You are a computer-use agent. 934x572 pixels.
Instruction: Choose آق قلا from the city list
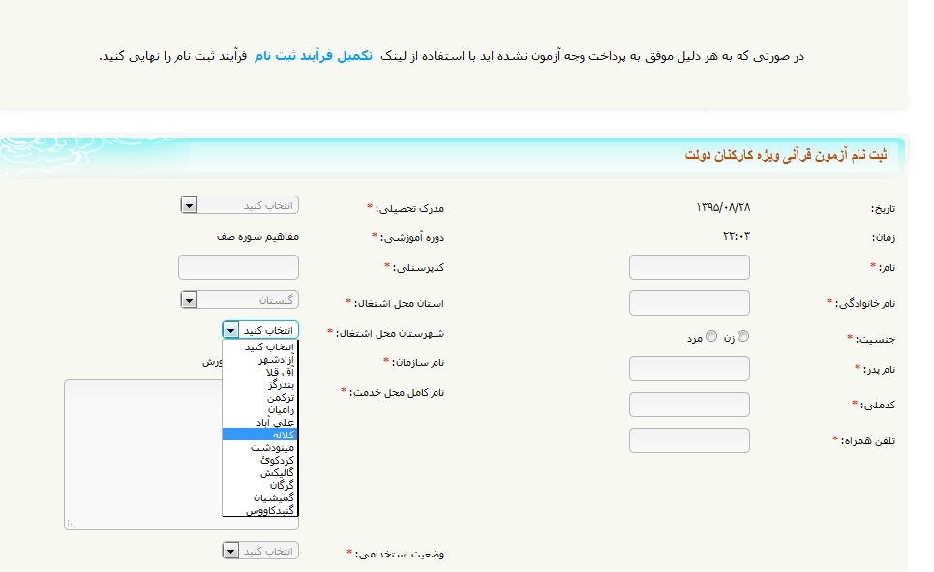259,372
